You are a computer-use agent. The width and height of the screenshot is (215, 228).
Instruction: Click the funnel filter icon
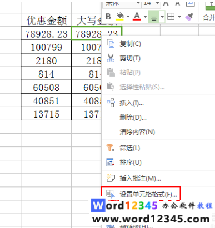(111, 148)
